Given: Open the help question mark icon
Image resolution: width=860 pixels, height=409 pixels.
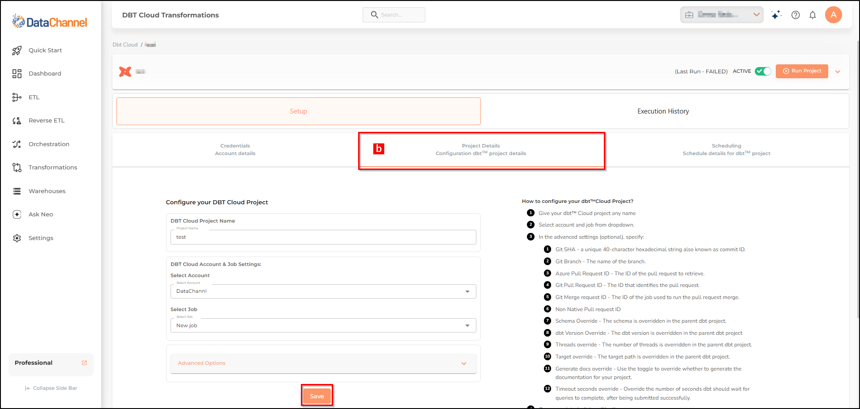Looking at the screenshot, I should tap(796, 15).
